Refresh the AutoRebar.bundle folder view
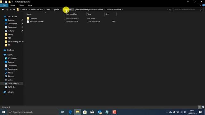 click(x=170, y=10)
